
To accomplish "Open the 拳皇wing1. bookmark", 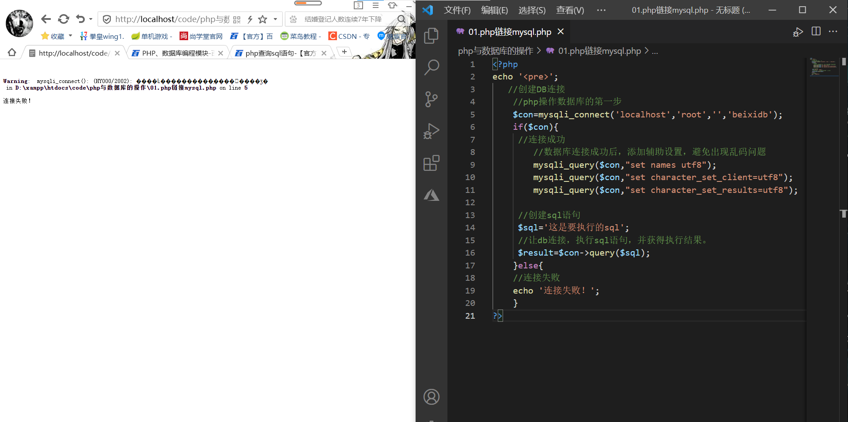I will pyautogui.click(x=102, y=36).
